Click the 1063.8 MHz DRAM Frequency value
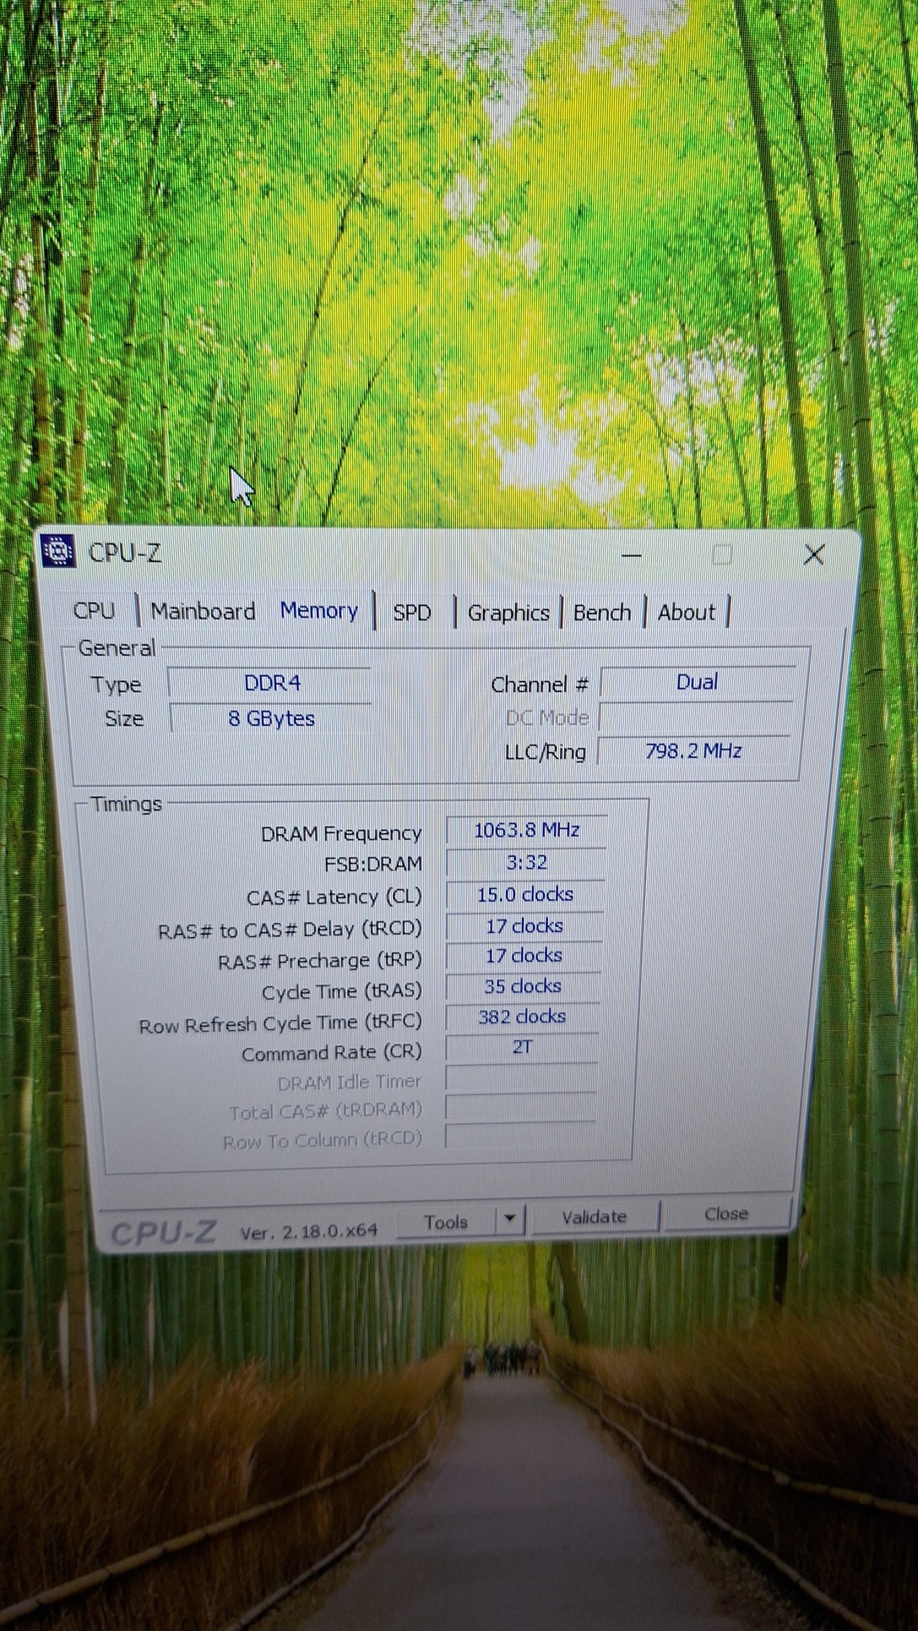 [526, 831]
